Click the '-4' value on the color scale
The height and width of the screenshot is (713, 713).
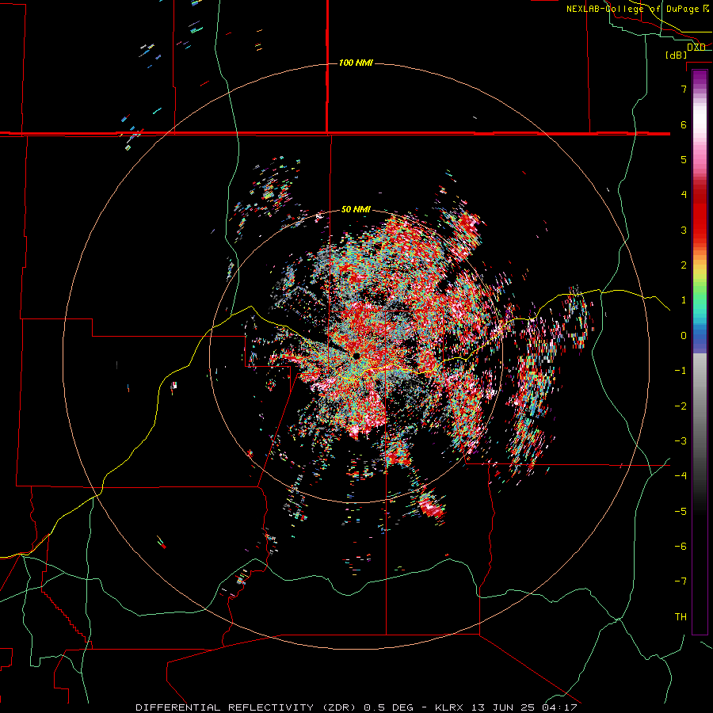[681, 476]
